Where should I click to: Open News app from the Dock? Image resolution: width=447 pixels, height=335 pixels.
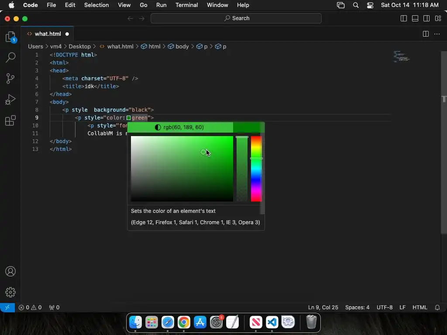click(x=256, y=322)
